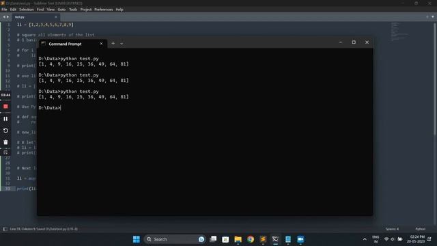This screenshot has height=246, width=437.
Task: Open Bing chat icon in the search box
Action: tap(201, 239)
